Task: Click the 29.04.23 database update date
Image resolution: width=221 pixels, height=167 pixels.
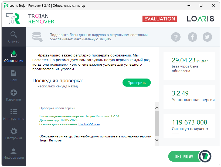Action: tap(183, 60)
